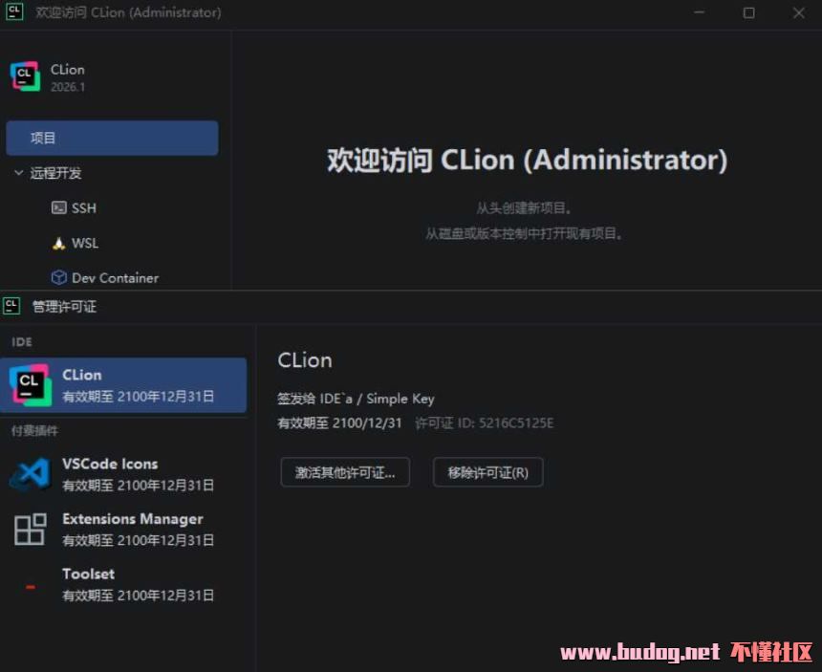Collapse the 远程开发 section chevron
This screenshot has width=822, height=672.
point(18,172)
